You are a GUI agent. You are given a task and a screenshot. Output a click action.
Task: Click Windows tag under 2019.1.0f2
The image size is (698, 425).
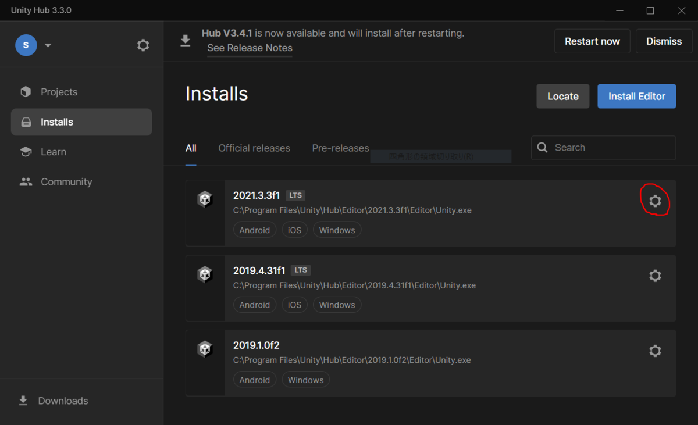click(305, 380)
